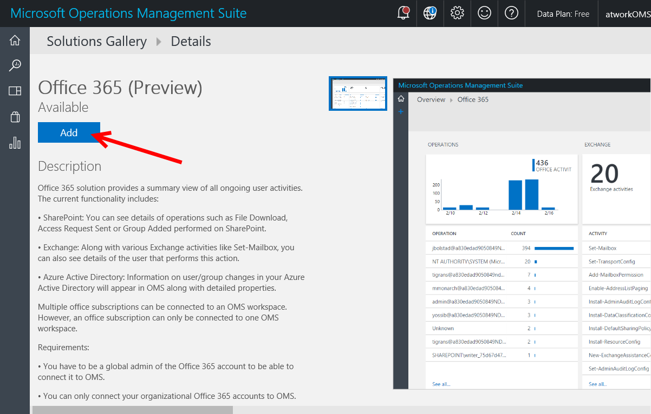Click the Microsoft Operations Management Suite title
The height and width of the screenshot is (414, 651).
(128, 13)
